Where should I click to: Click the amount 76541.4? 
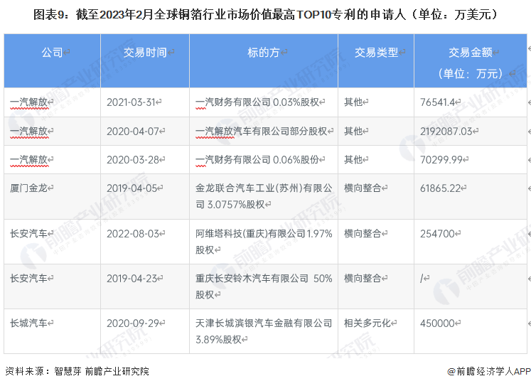click(438, 102)
